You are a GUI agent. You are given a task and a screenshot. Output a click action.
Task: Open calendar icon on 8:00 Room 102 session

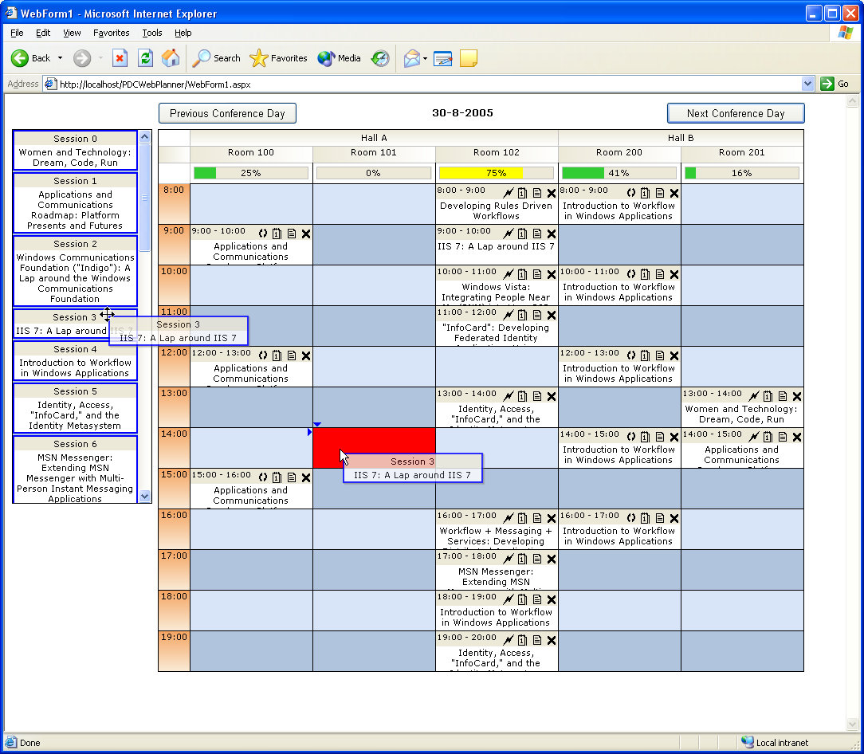coord(522,193)
